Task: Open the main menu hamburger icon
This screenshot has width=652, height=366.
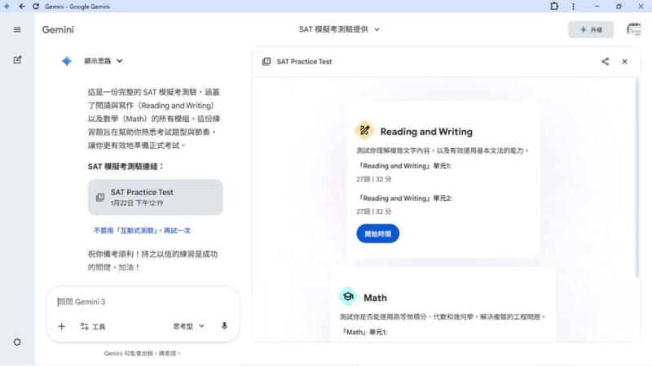Action: click(x=17, y=29)
